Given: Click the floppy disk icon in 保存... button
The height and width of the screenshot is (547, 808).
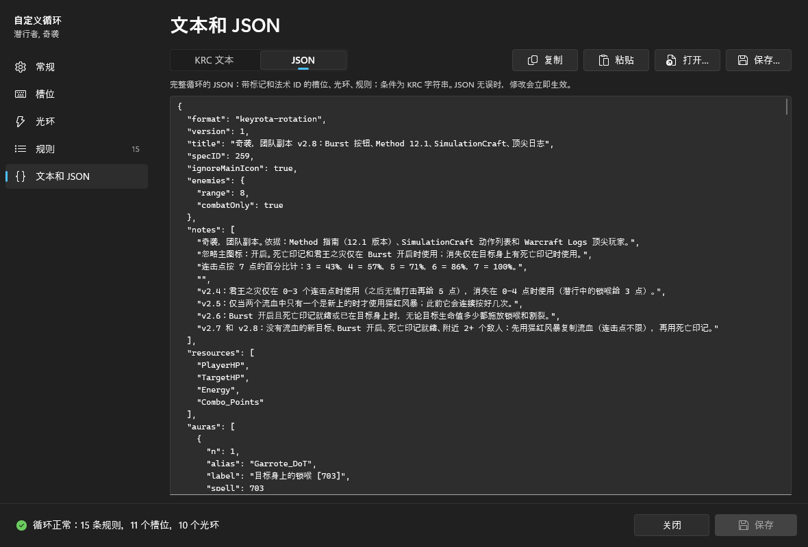Looking at the screenshot, I should [x=742, y=60].
